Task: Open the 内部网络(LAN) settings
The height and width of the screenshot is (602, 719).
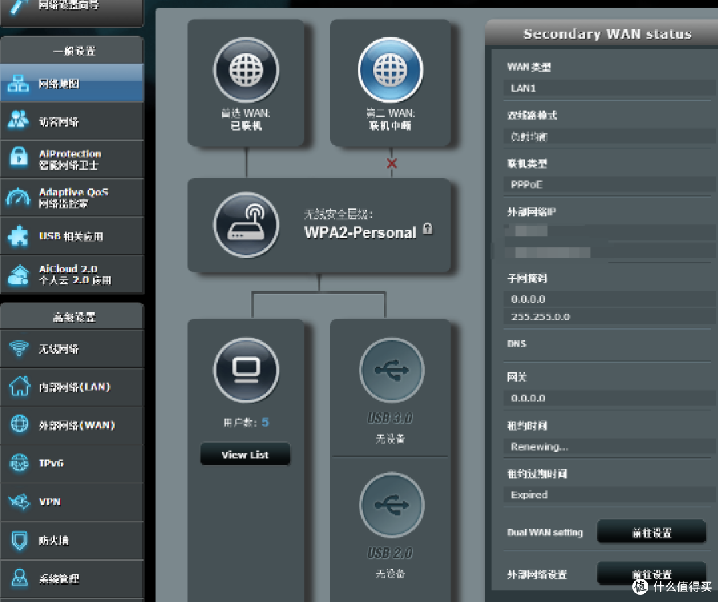Action: point(72,387)
